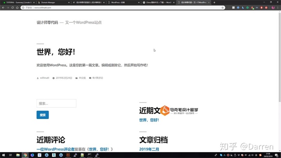Open the 2019年二月 archive link

click(x=149, y=149)
